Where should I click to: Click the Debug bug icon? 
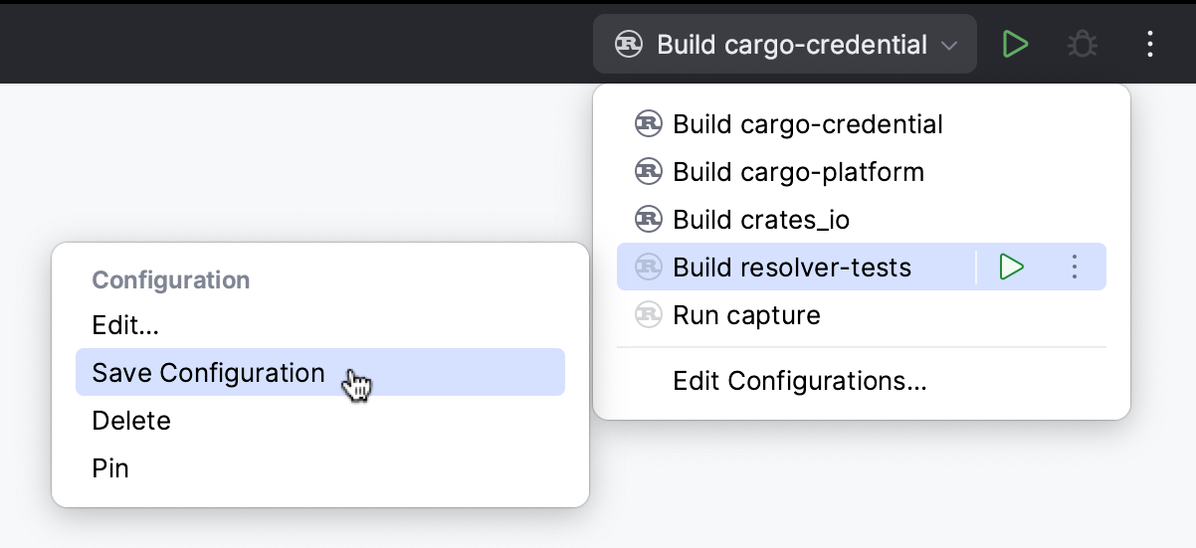point(1082,44)
